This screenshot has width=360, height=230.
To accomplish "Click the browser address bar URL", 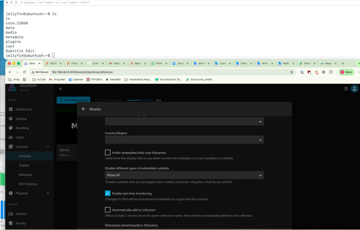I will (82, 72).
